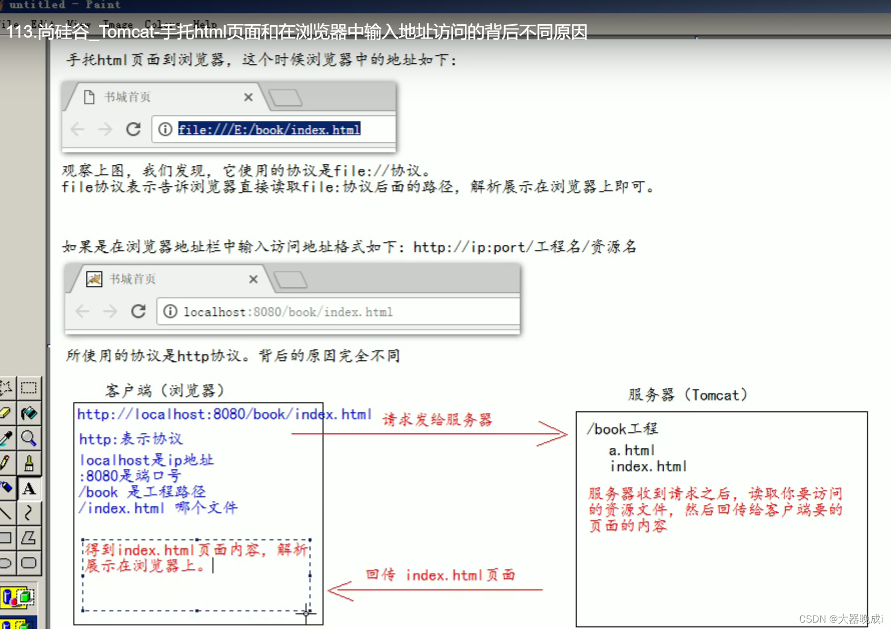Open the View menu

pyautogui.click(x=78, y=24)
